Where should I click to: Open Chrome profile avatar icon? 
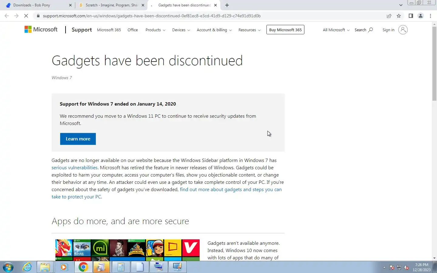point(421,16)
